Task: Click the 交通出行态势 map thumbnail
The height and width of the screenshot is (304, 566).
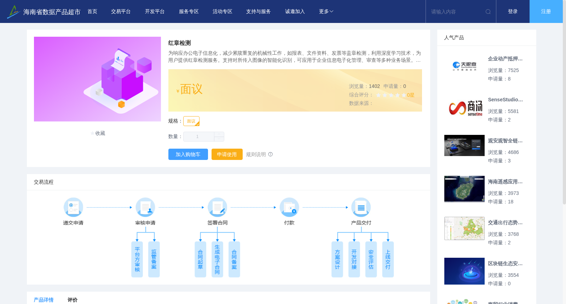Action: pos(464,228)
